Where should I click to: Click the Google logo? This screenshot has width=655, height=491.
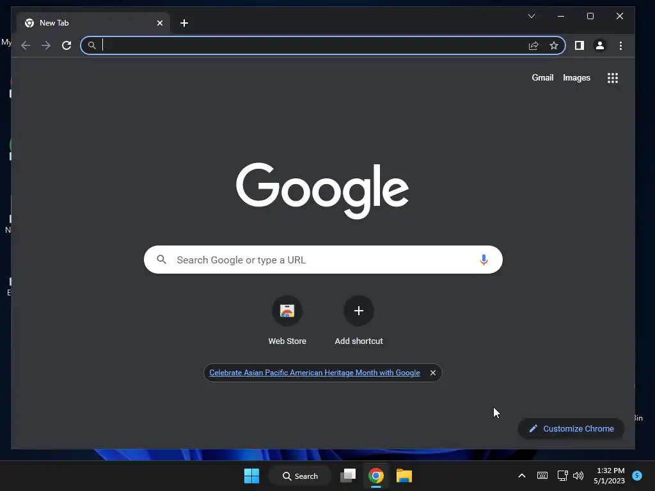322,191
